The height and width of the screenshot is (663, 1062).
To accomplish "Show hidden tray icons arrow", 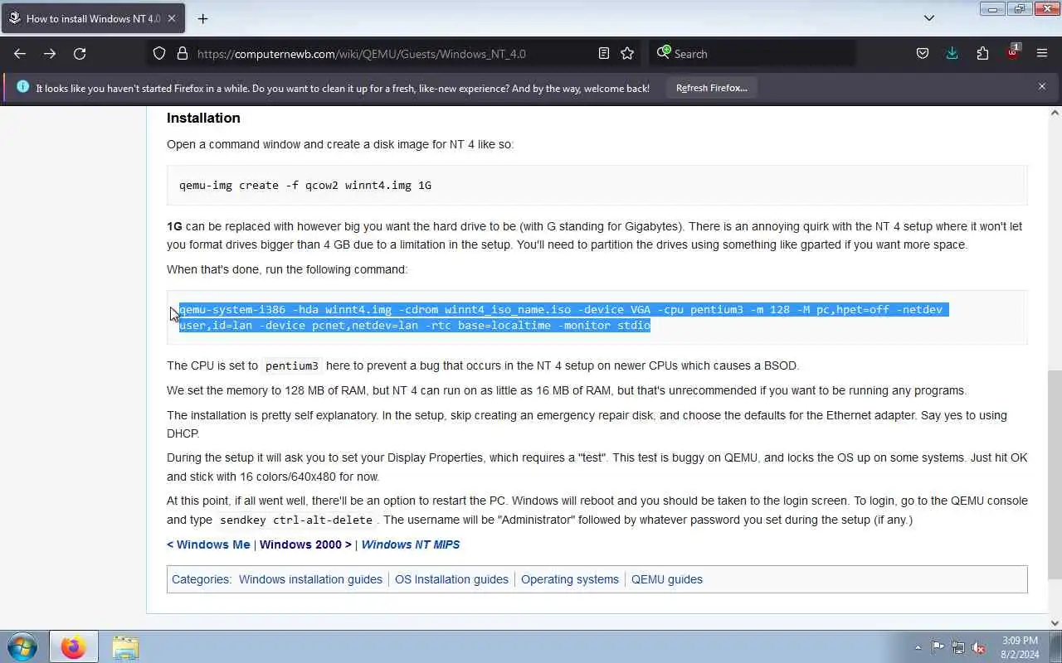I will [x=918, y=647].
